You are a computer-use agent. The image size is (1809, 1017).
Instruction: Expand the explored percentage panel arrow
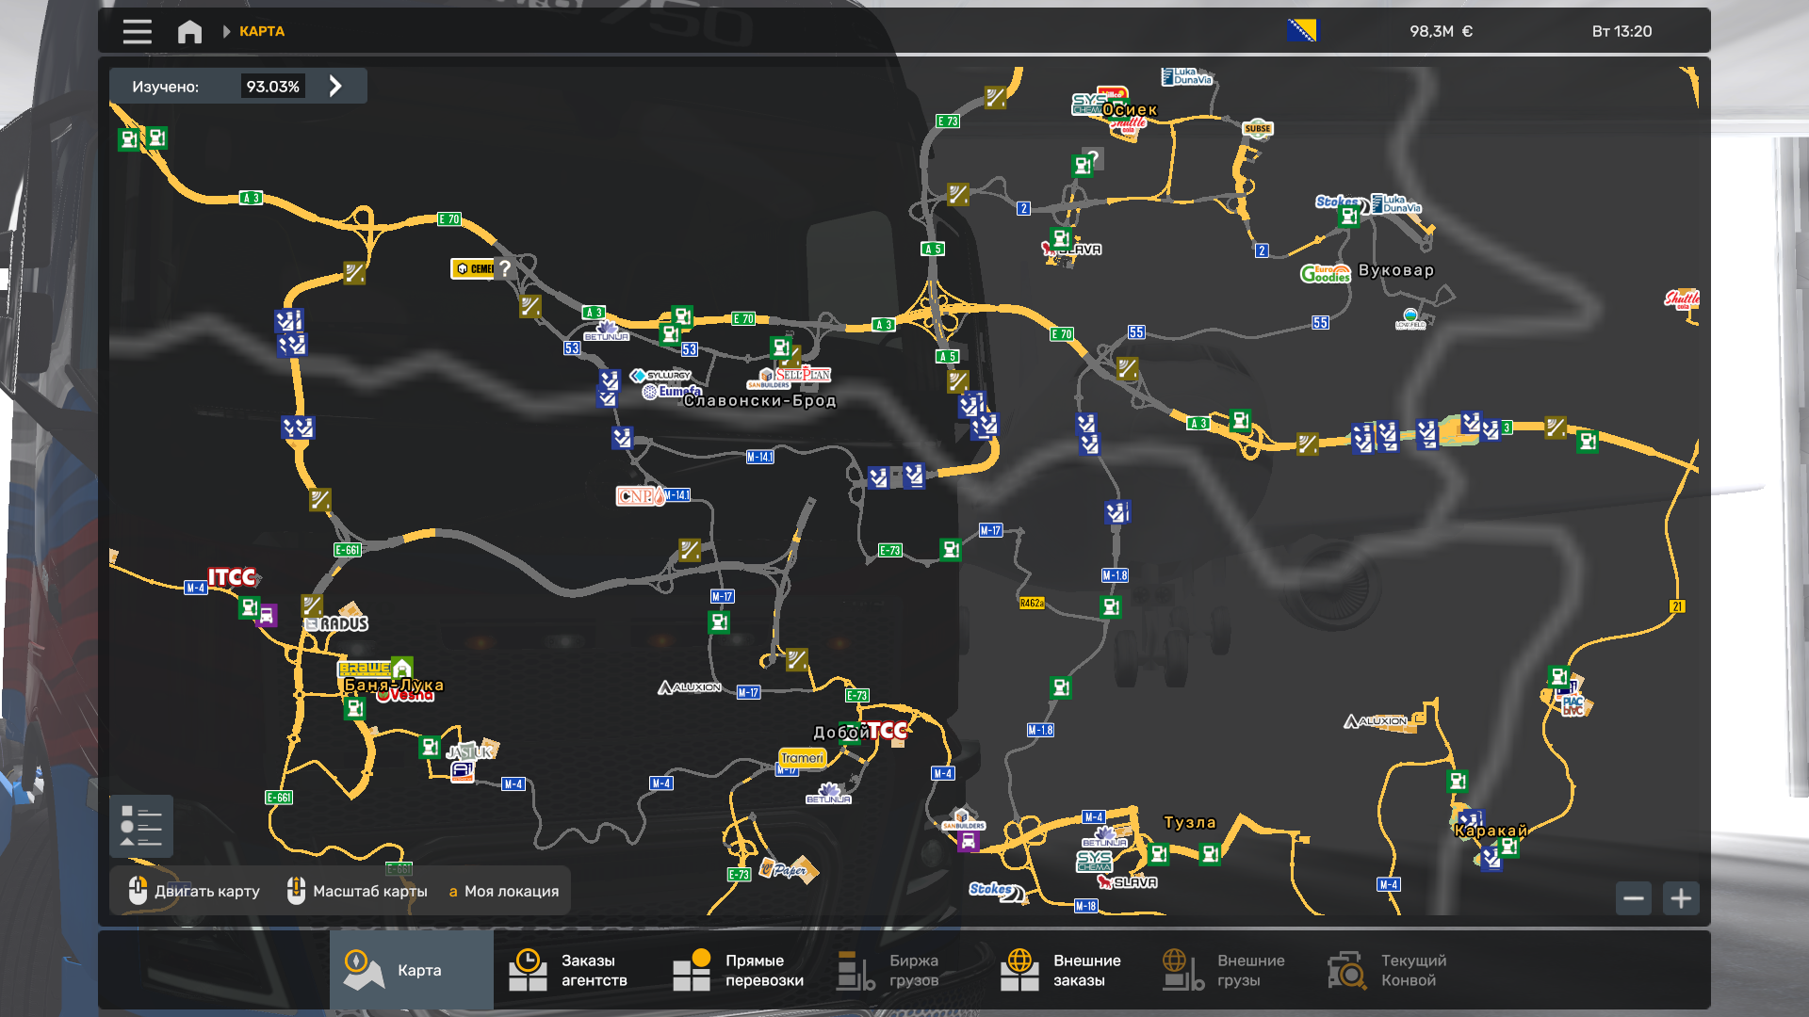point(335,87)
